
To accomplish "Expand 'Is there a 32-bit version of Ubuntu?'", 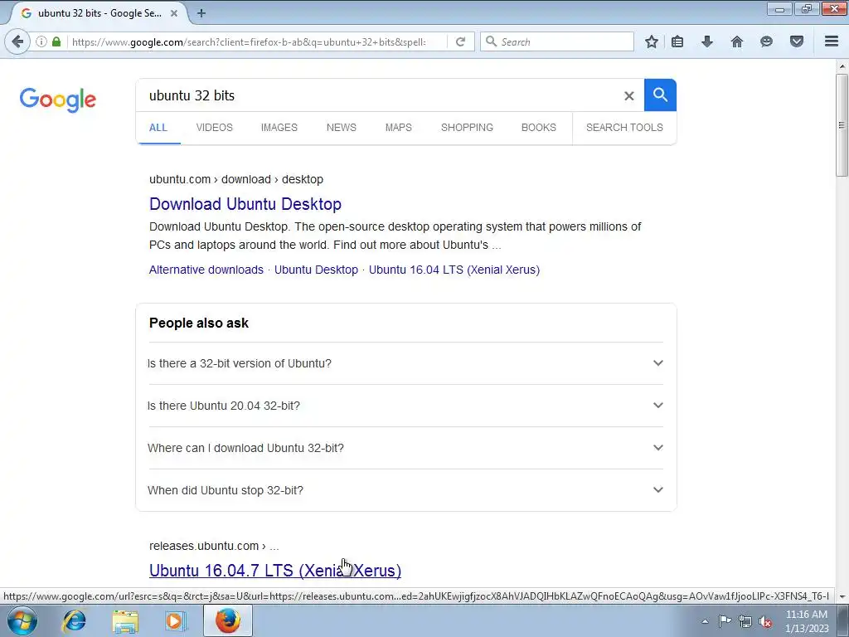I will [x=405, y=363].
